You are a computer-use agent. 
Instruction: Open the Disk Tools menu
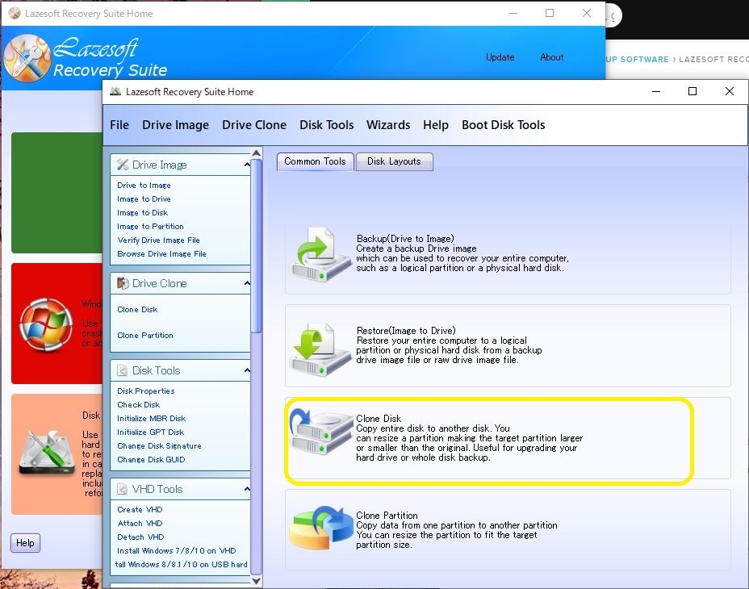pyautogui.click(x=327, y=125)
